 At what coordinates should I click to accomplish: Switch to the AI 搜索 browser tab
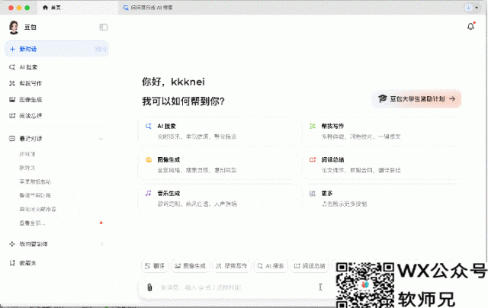(148, 8)
